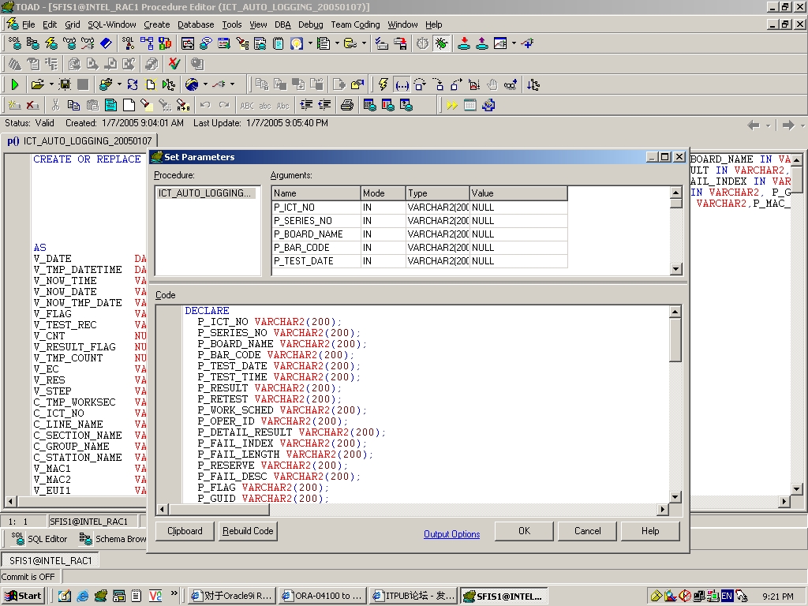808x606 pixels.
Task: Open the dropdown arrow beside lightbulb icon
Action: tap(310, 44)
